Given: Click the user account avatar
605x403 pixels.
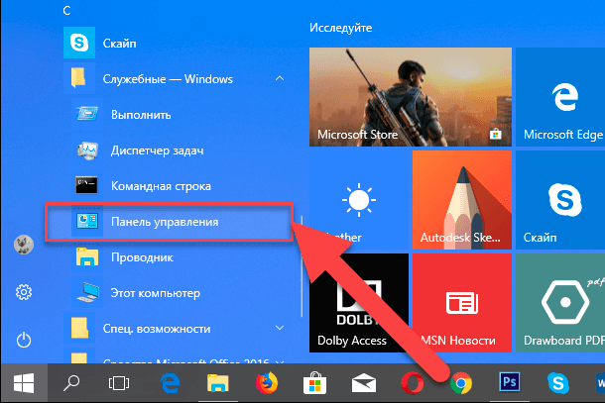Looking at the screenshot, I should pos(24,245).
